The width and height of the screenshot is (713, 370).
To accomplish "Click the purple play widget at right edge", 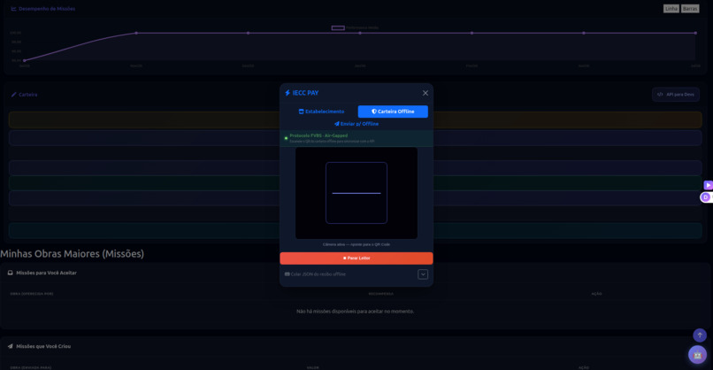I will pyautogui.click(x=708, y=185).
